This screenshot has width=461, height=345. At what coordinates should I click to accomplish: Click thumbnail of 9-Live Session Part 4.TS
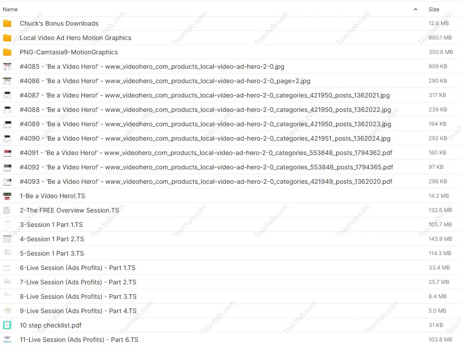pos(7,311)
